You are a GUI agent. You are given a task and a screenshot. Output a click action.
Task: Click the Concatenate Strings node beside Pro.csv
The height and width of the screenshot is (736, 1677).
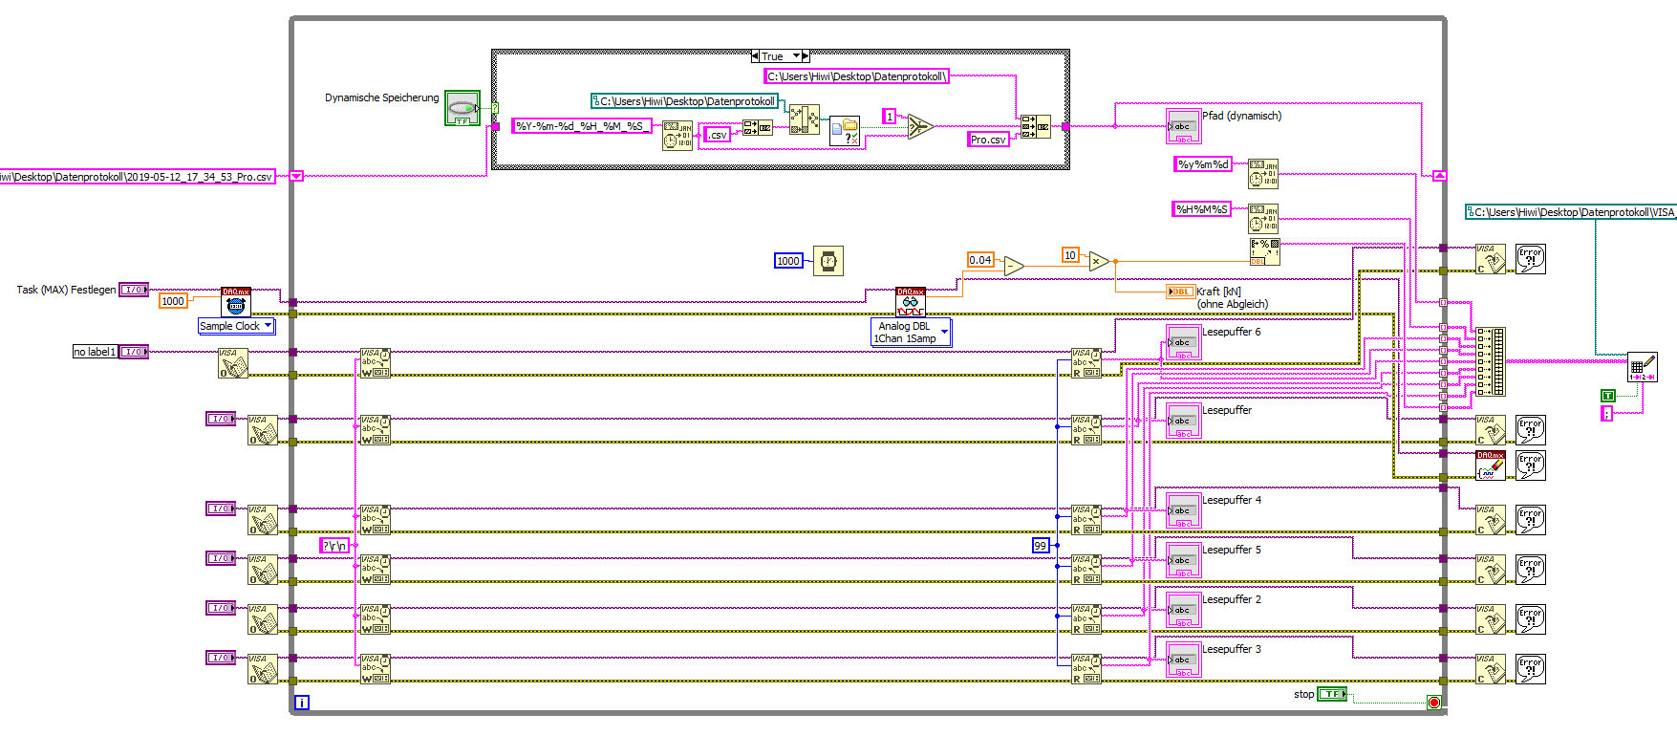click(x=1035, y=126)
